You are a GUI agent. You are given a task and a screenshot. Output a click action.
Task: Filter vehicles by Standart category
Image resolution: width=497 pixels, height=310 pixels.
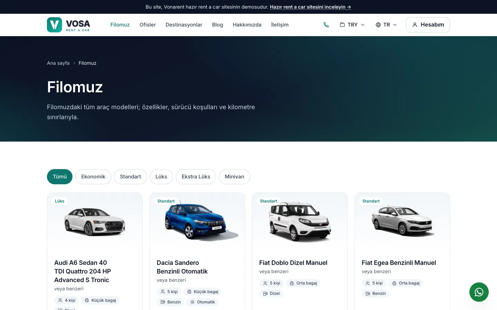tap(130, 177)
